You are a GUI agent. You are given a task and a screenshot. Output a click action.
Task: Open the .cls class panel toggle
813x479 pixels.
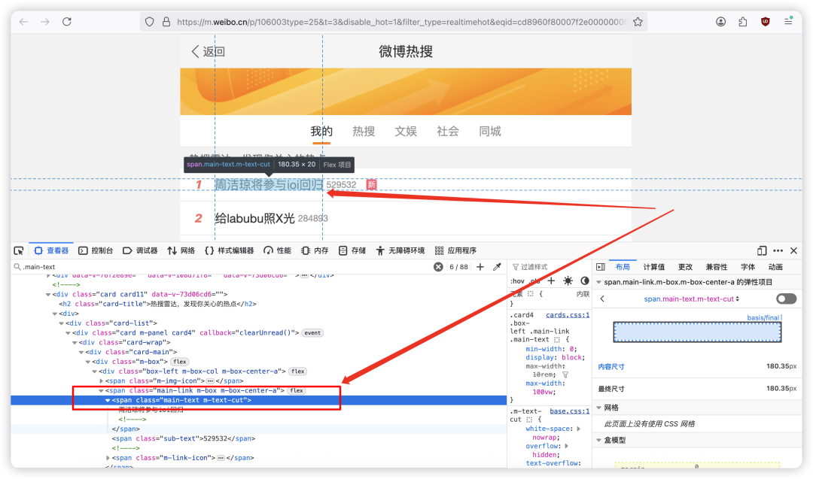pyautogui.click(x=534, y=280)
